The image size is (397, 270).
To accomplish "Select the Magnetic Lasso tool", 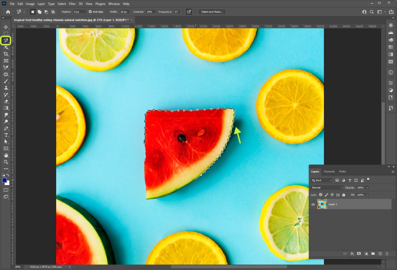I will click(x=6, y=41).
